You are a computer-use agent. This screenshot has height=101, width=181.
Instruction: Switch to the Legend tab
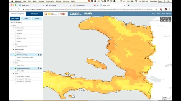[x=26, y=19]
